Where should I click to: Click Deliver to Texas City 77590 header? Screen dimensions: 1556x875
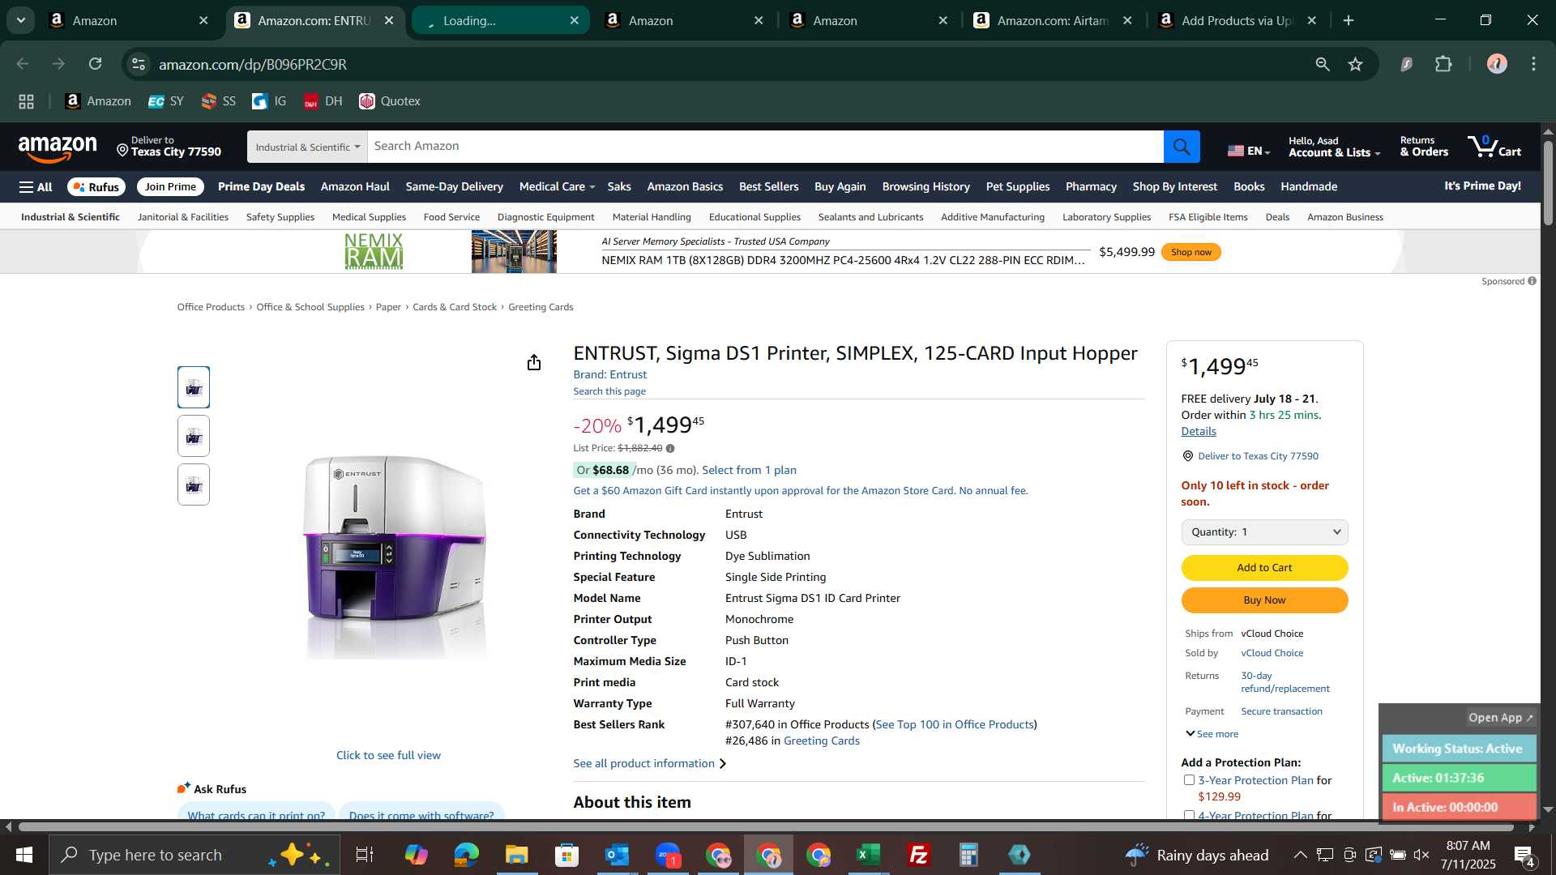coord(169,147)
